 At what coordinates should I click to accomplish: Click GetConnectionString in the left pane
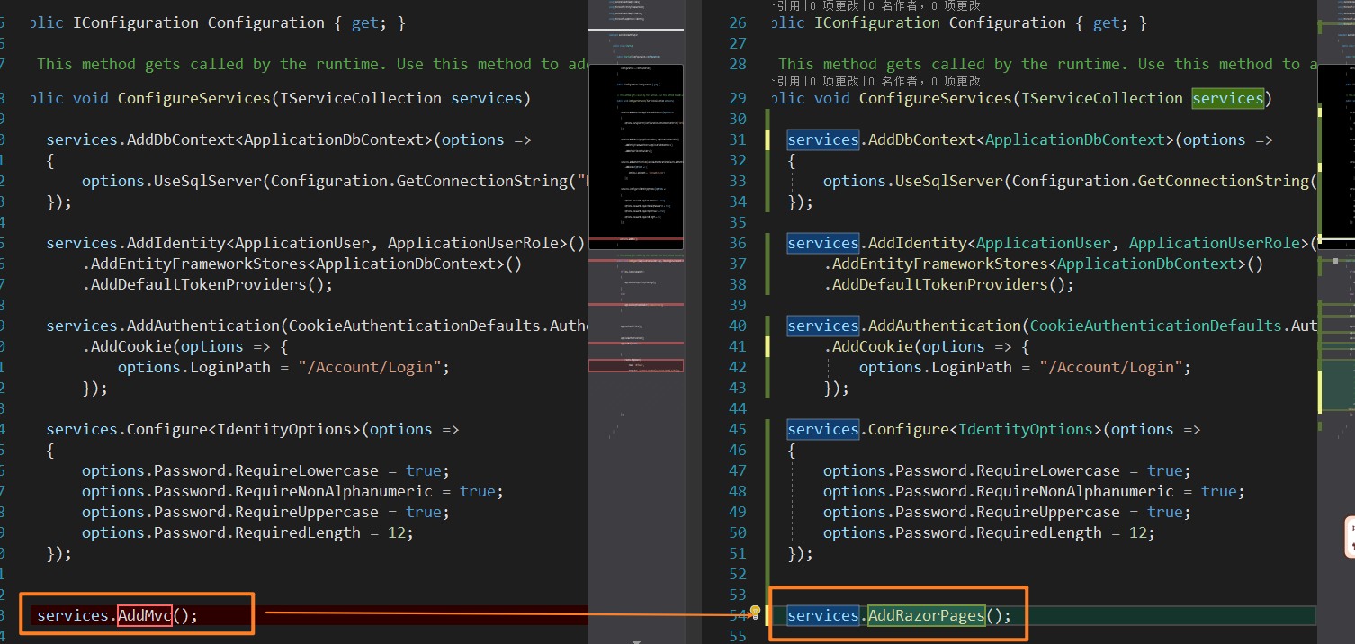[x=482, y=181]
